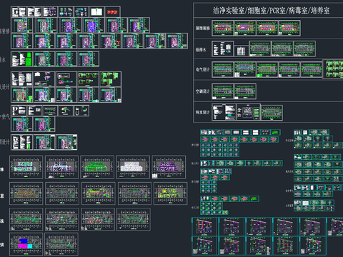343x257 pixels.
Task: Open the red-highlighted sheet thumbnail
Action: pyautogui.click(x=112, y=12)
